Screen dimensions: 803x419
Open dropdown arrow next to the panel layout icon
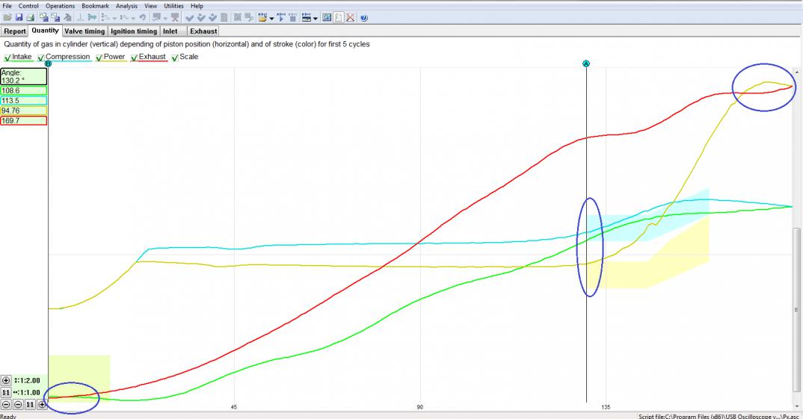point(316,17)
